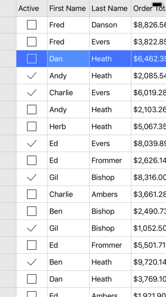Screen dimensions: 166x297
Task: Check Active box for Fred Evers
Action: 32,41
